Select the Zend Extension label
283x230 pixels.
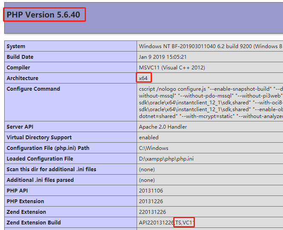pyautogui.click(x=26, y=212)
